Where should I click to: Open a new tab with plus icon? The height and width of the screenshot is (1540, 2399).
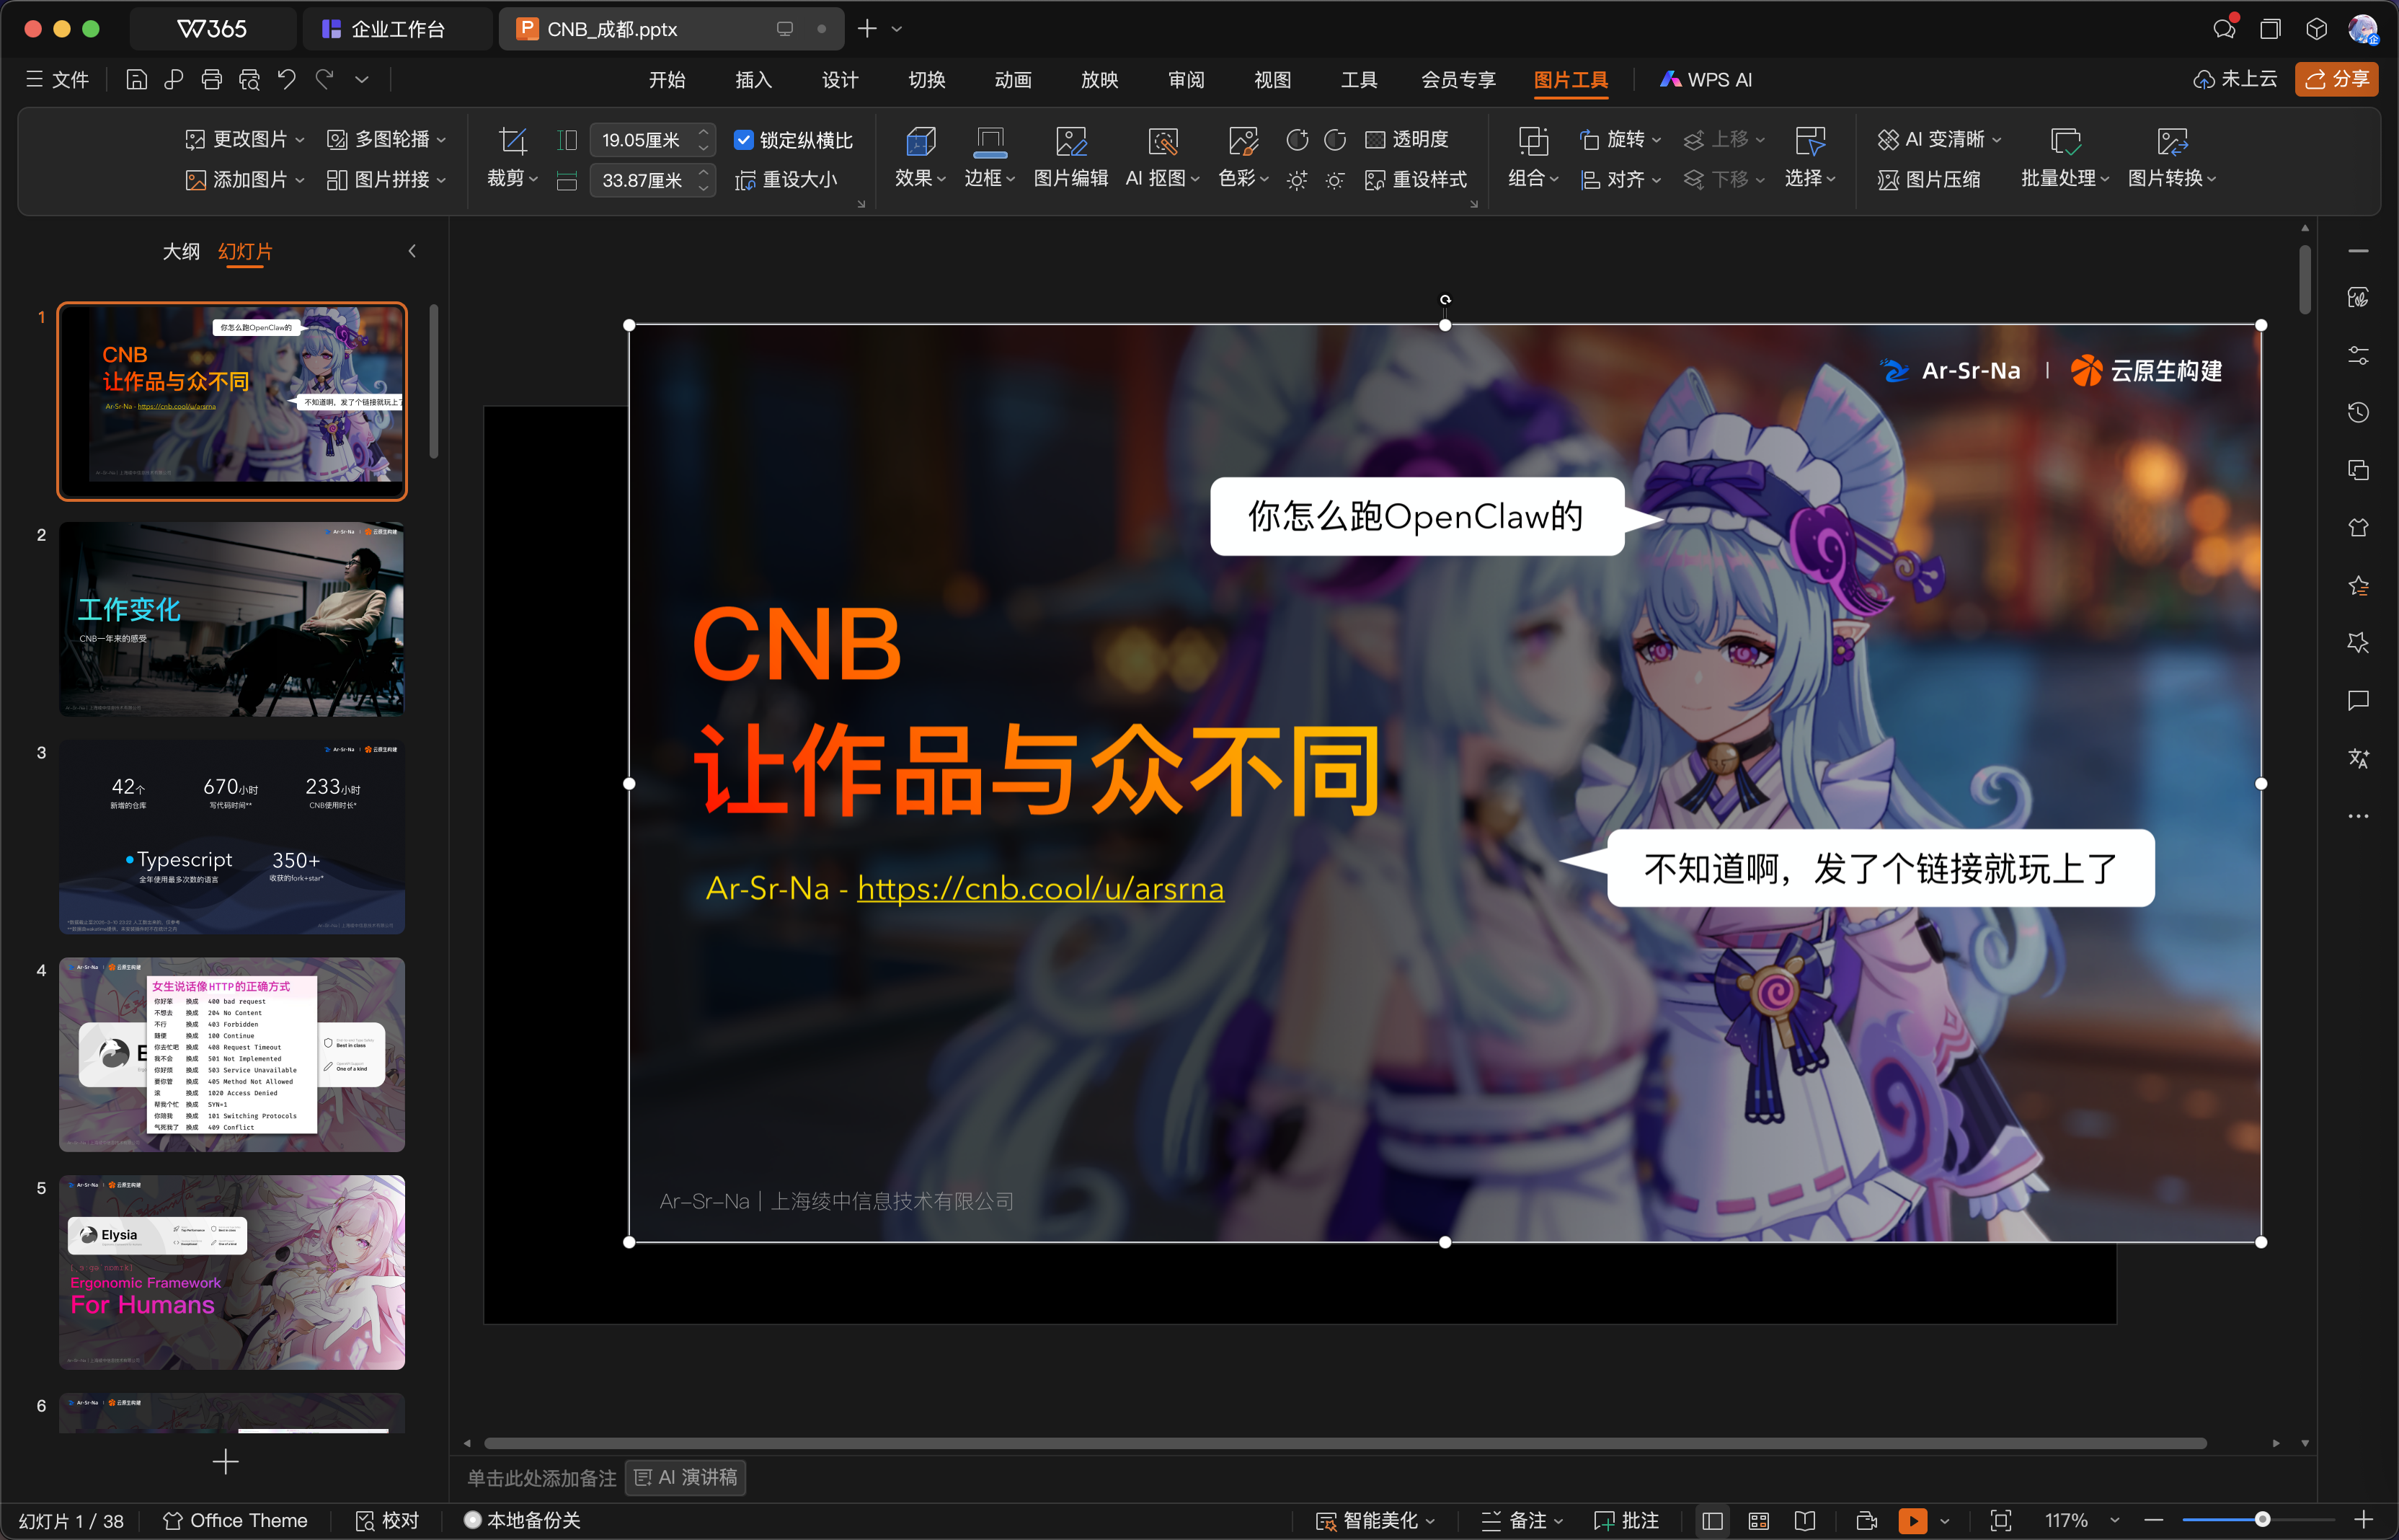(866, 29)
